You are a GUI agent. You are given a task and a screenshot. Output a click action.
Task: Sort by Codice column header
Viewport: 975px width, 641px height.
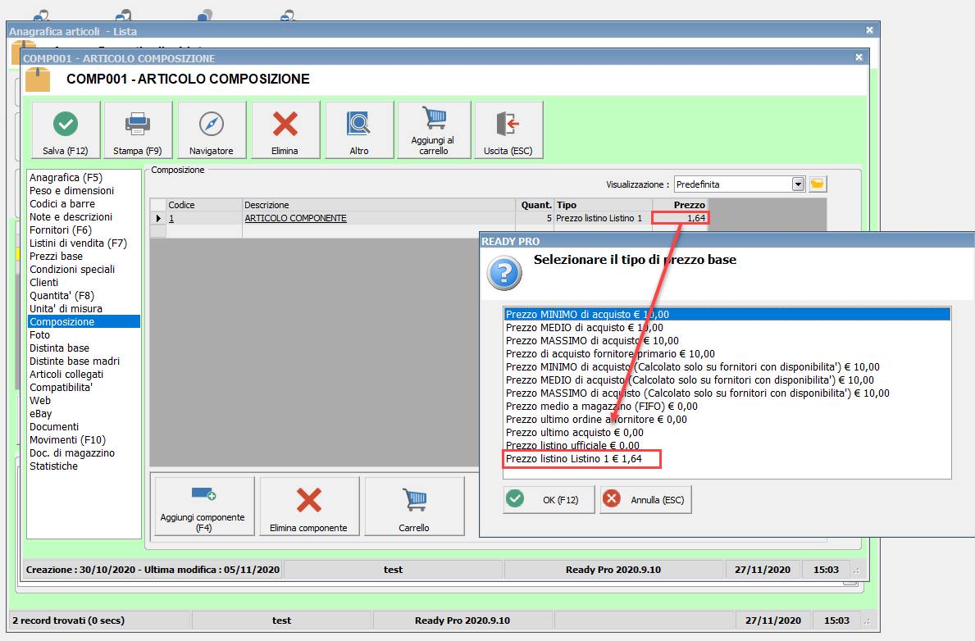pyautogui.click(x=204, y=205)
